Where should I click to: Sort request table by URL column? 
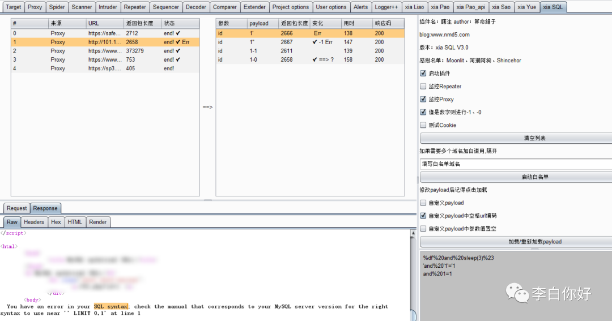105,23
